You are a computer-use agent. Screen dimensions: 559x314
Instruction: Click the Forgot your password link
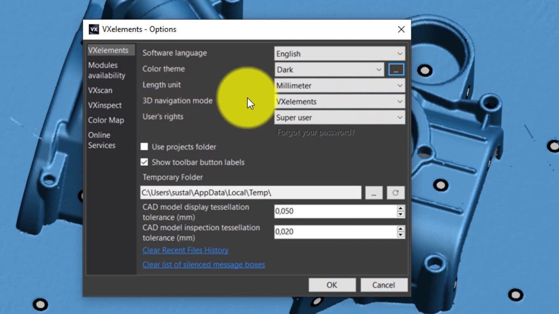point(315,132)
